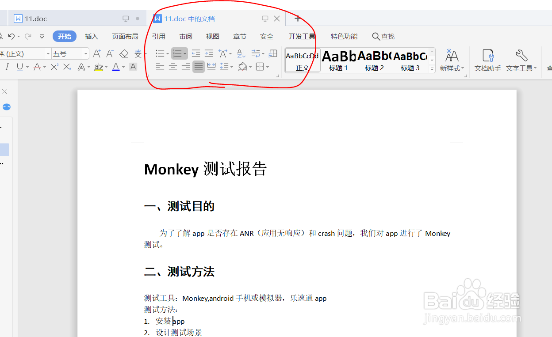Expand the styles gallery list
The width and height of the screenshot is (552, 337).
click(432, 69)
